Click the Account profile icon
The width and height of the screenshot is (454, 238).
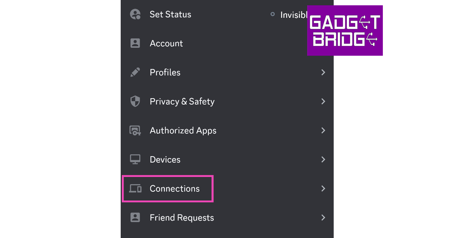[135, 43]
